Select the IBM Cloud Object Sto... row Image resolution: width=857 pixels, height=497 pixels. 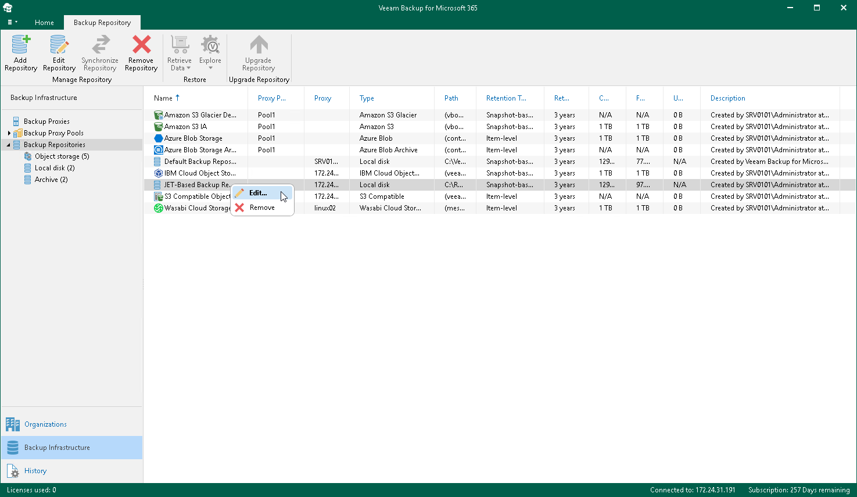[x=500, y=173]
